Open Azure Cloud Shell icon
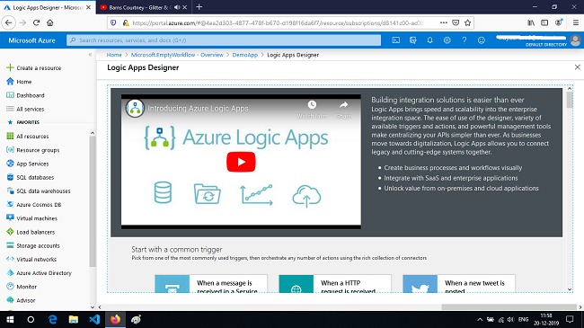 coord(395,40)
